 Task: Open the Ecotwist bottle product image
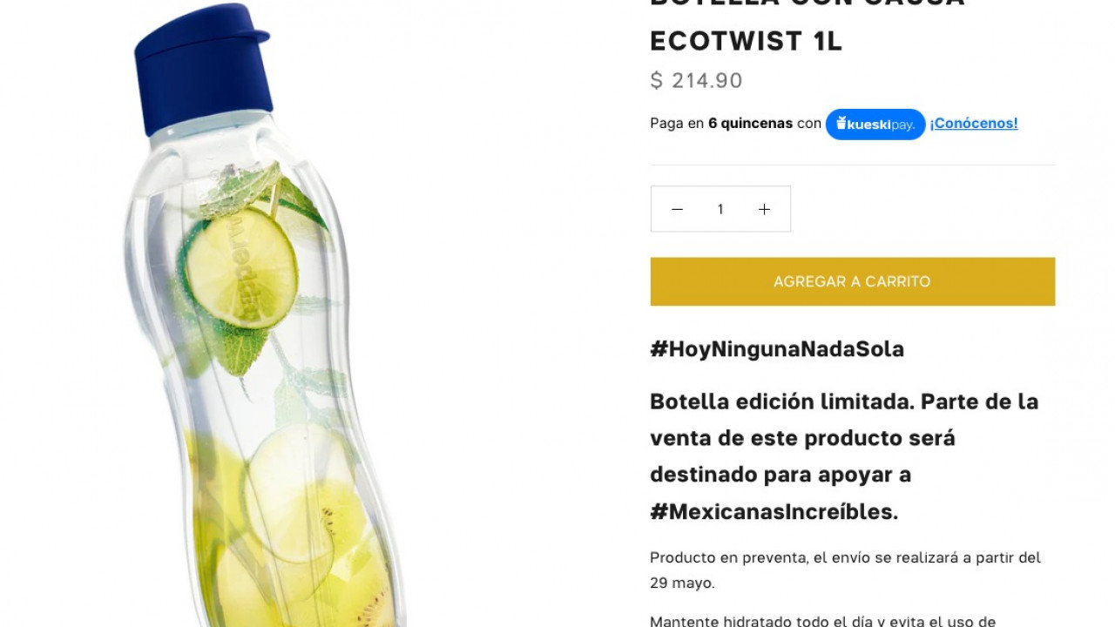261,313
